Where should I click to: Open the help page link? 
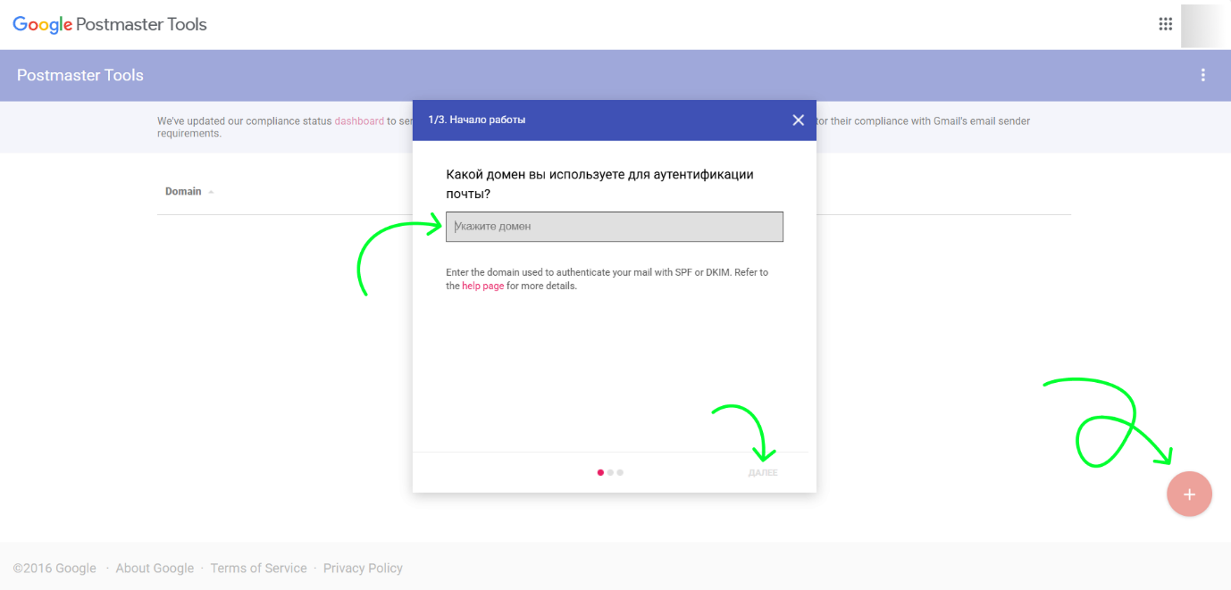[x=483, y=286]
